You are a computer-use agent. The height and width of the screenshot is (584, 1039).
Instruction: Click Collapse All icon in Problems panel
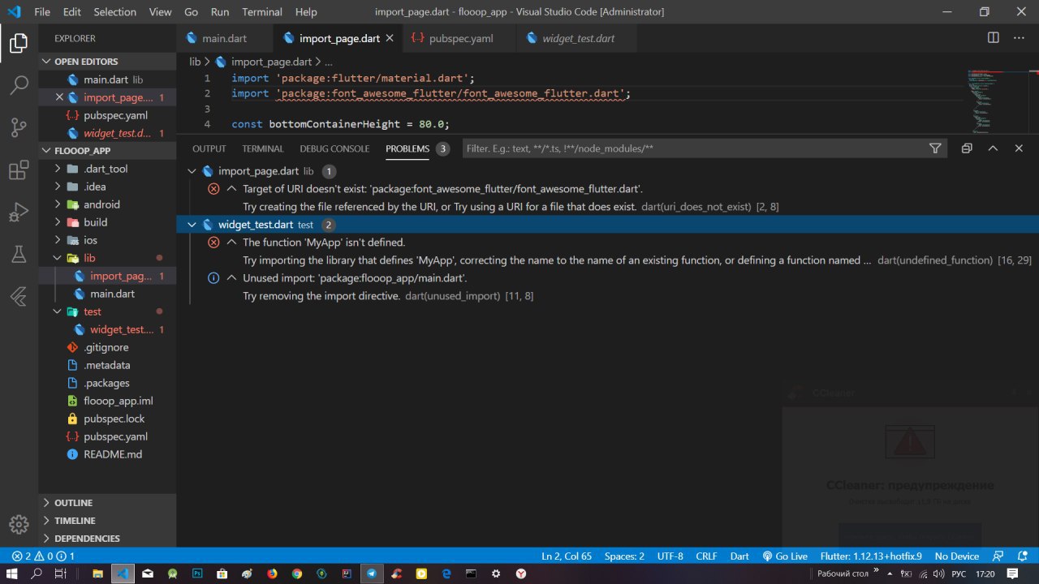click(x=967, y=148)
